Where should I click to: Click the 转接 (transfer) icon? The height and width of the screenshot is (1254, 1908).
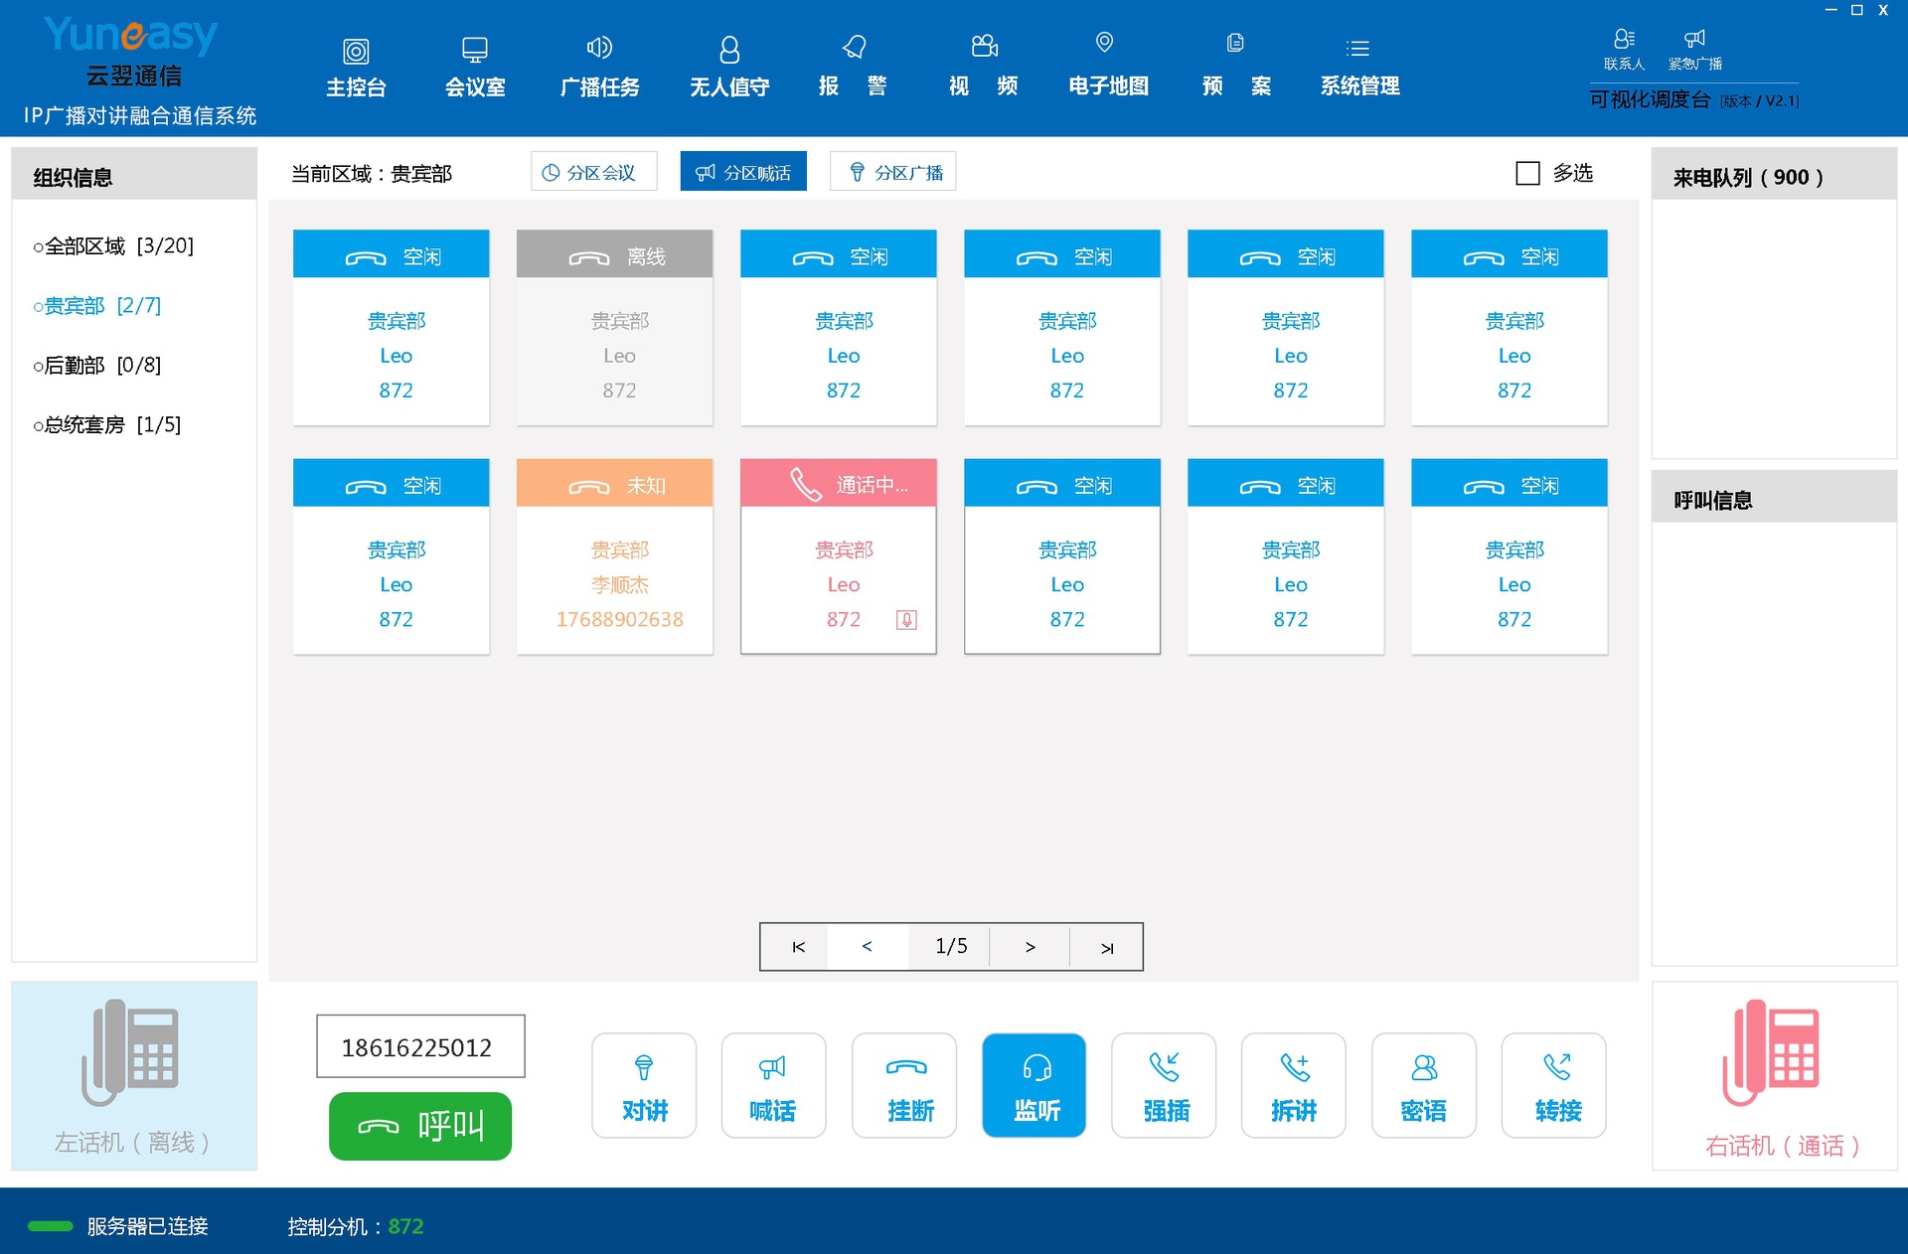click(x=1553, y=1085)
